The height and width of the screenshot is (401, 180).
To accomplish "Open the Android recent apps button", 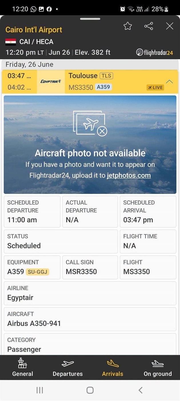I will (40, 390).
